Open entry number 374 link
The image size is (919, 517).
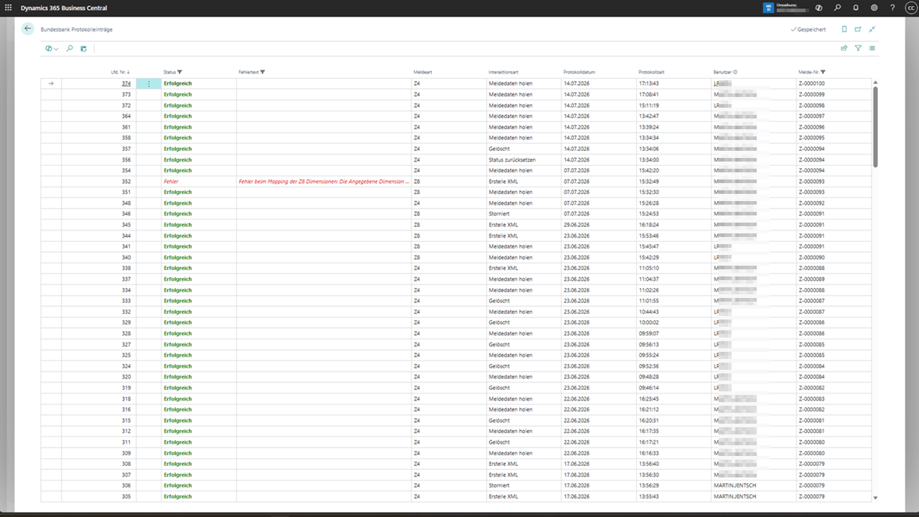click(x=126, y=83)
